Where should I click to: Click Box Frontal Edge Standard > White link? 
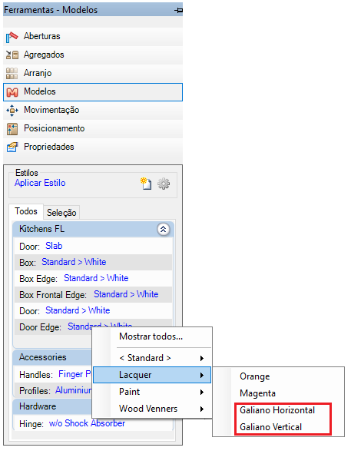pos(126,294)
